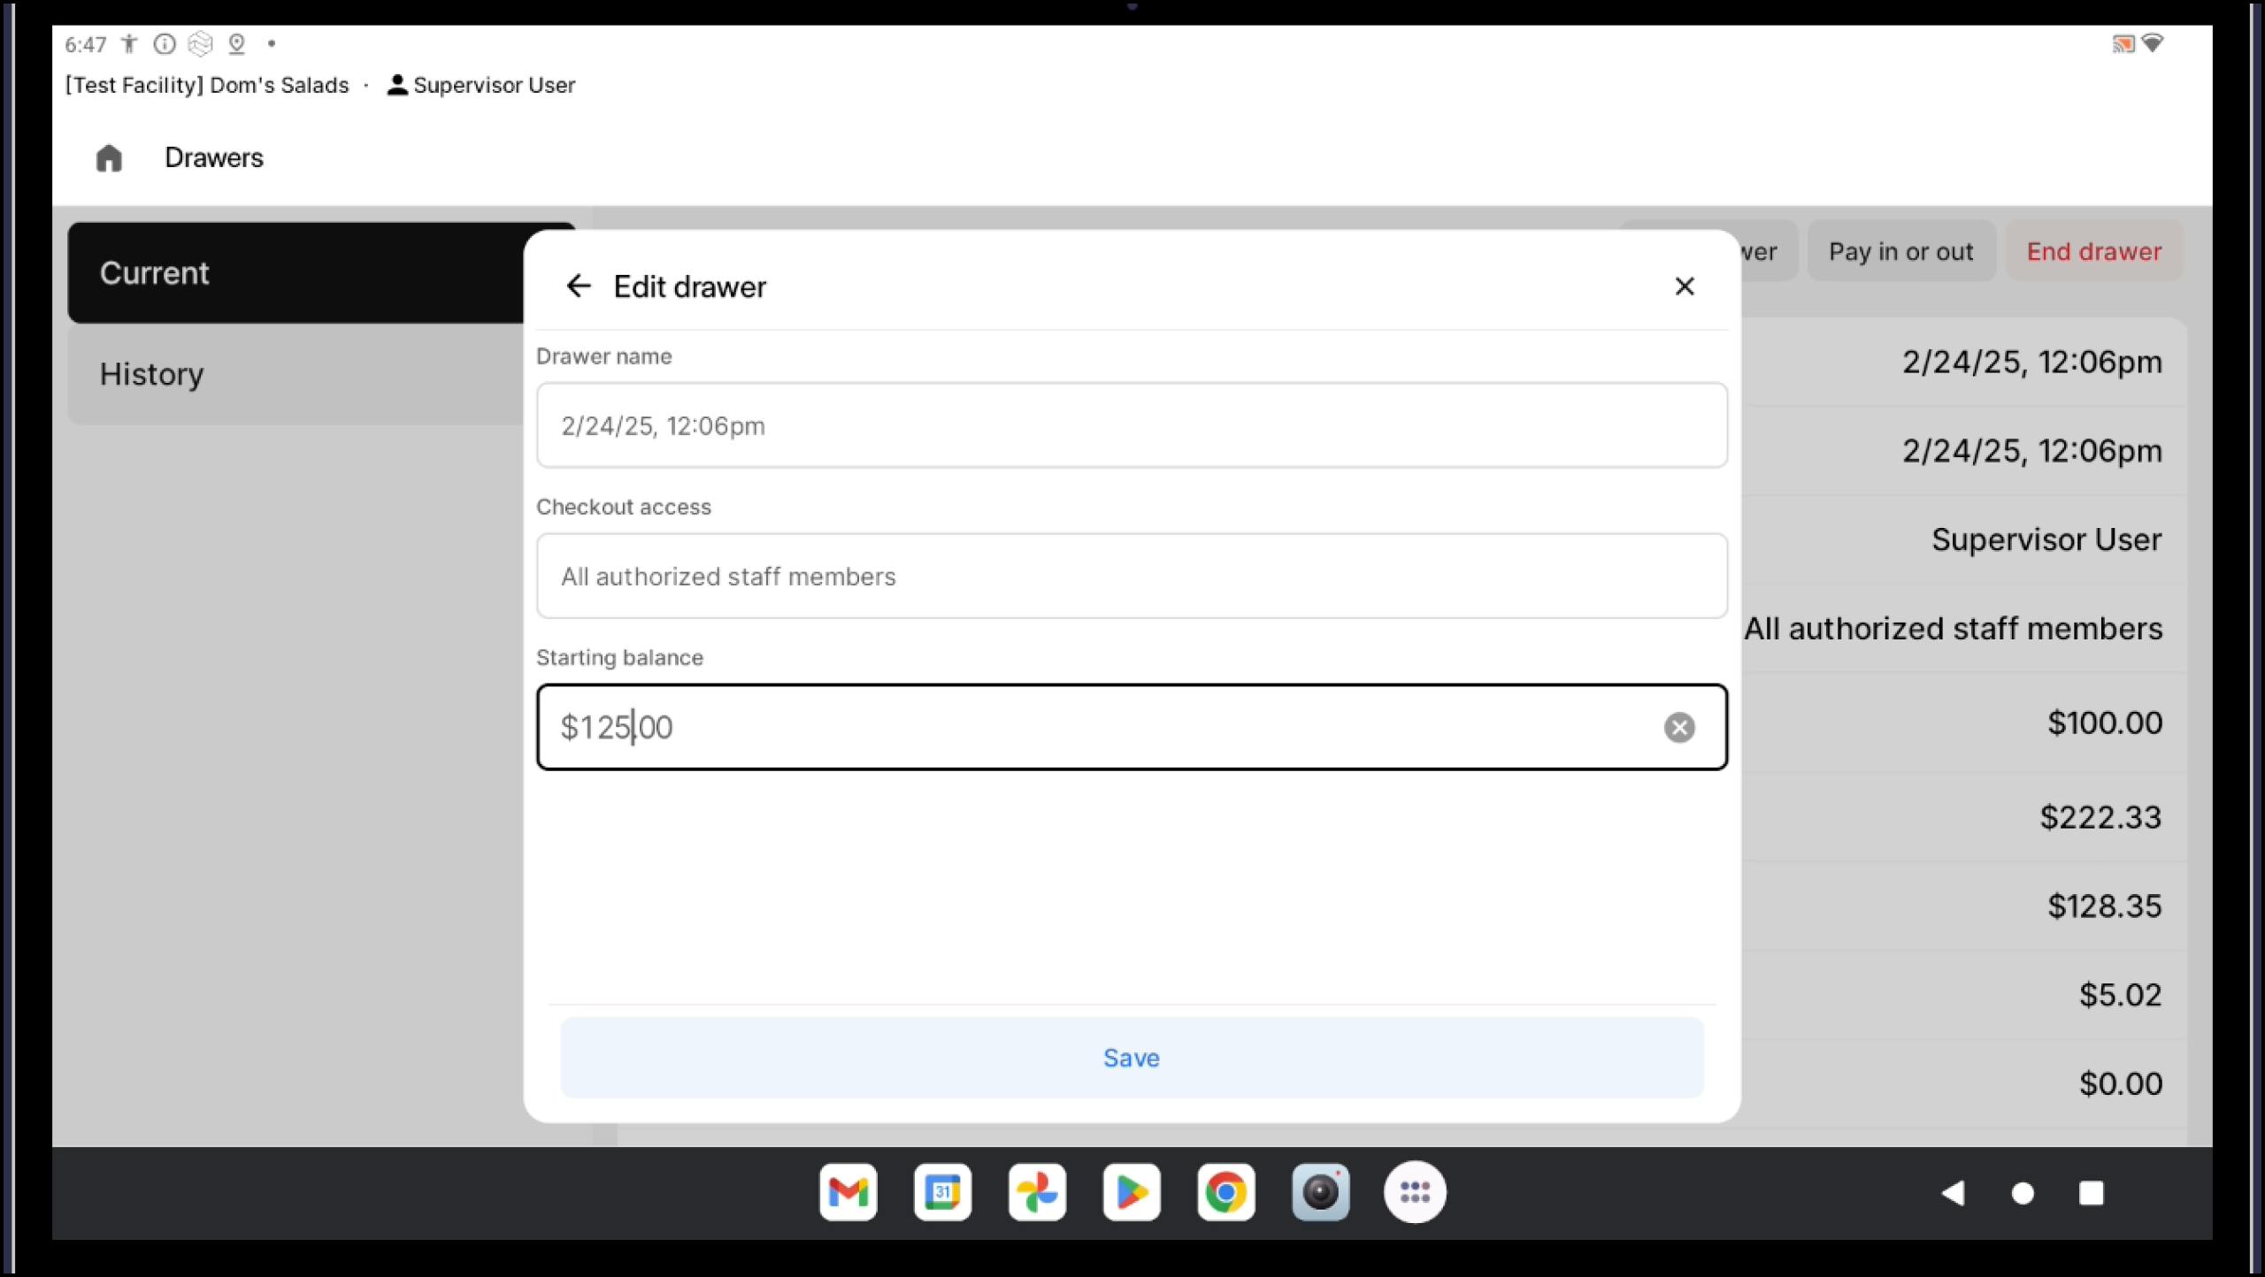
Task: Clear the starting balance field
Action: coord(1678,727)
